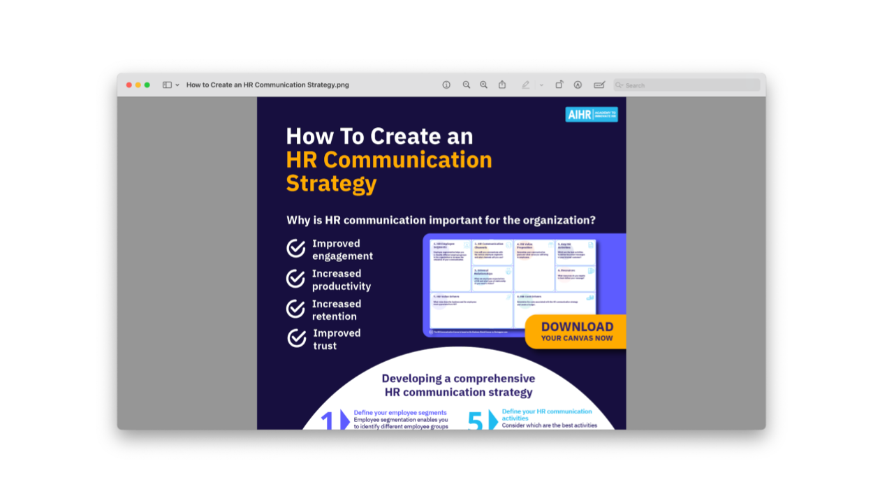Click the Define your employee segments heading

coord(400,413)
